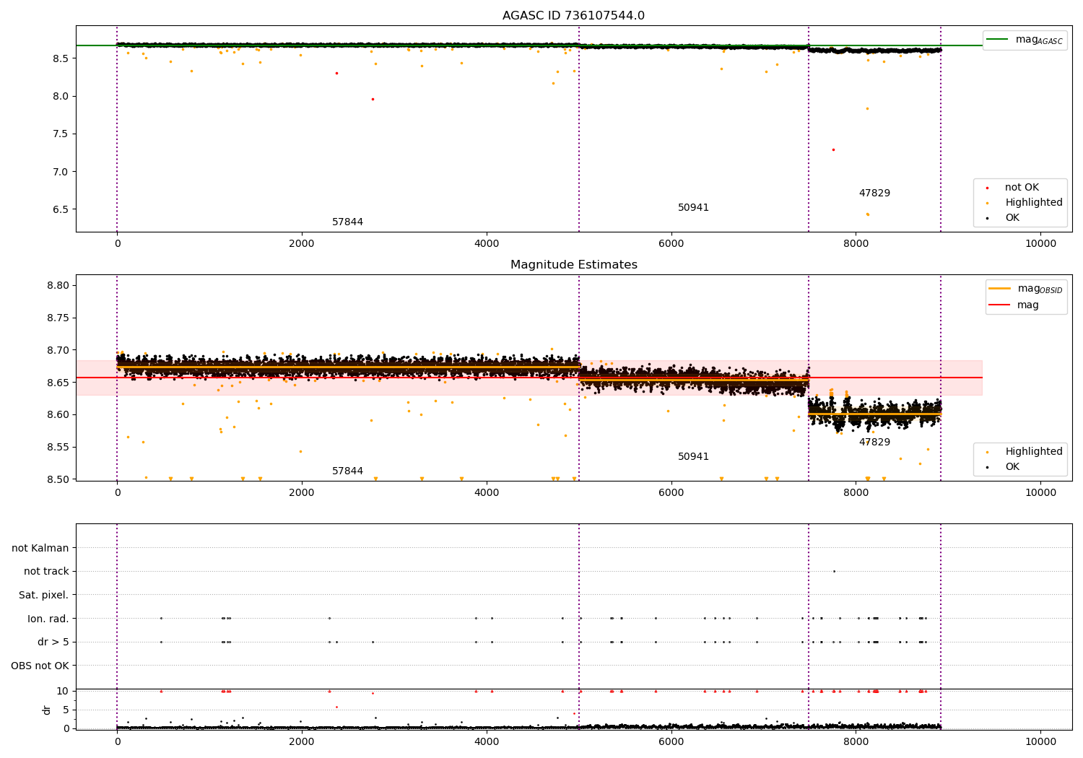Click the 'dr' axis label
1083x758 pixels.
(x=47, y=710)
